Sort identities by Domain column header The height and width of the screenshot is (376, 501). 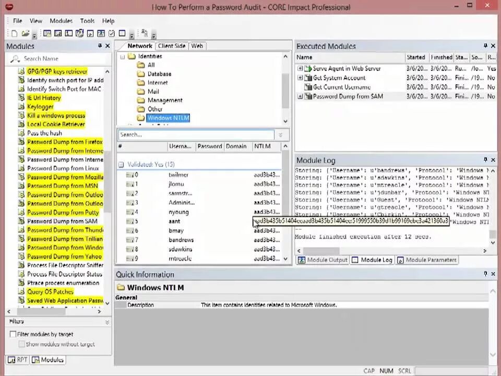click(x=238, y=146)
